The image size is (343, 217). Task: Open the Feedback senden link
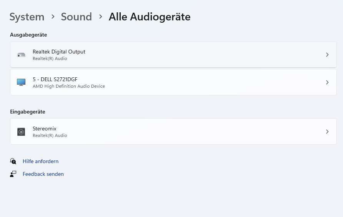(x=43, y=174)
